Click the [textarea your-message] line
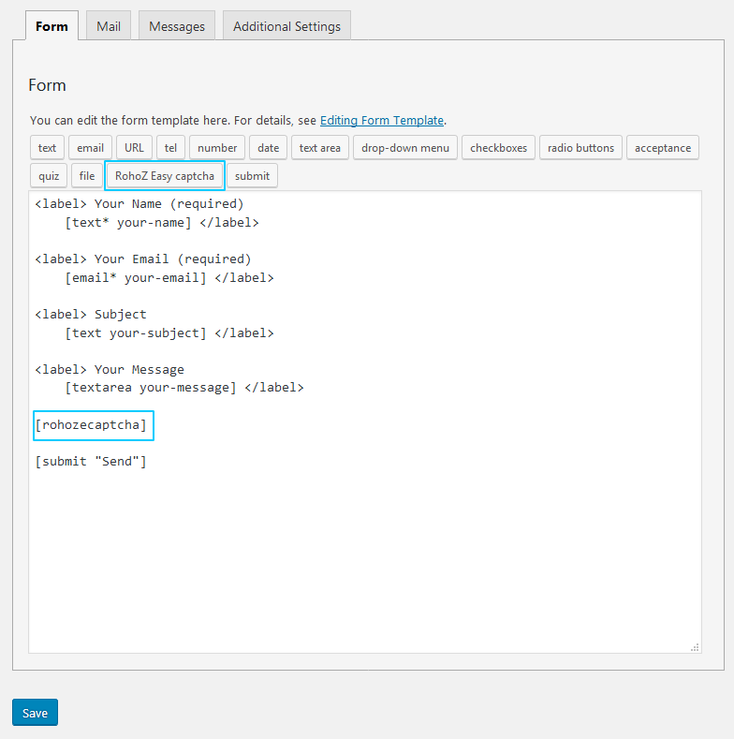734x739 pixels. (x=184, y=388)
